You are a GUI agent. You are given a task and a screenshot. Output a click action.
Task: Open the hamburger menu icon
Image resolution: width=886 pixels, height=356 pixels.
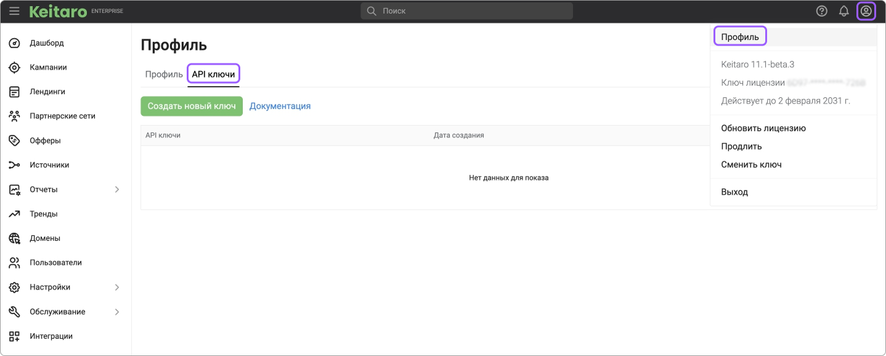coord(14,11)
